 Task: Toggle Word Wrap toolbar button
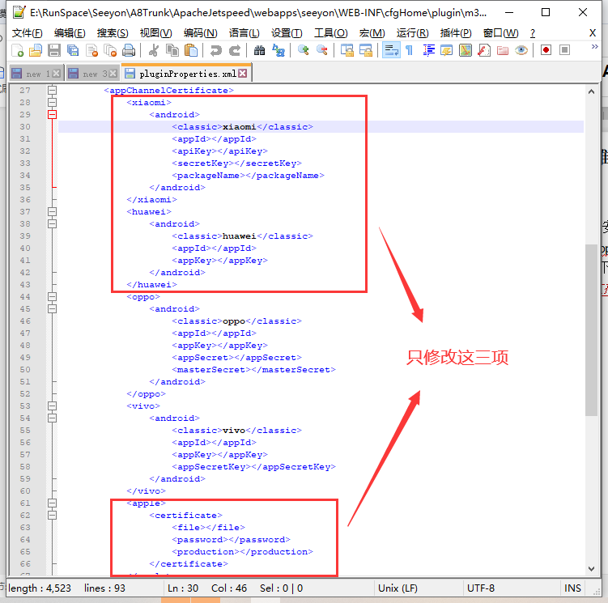tap(391, 50)
